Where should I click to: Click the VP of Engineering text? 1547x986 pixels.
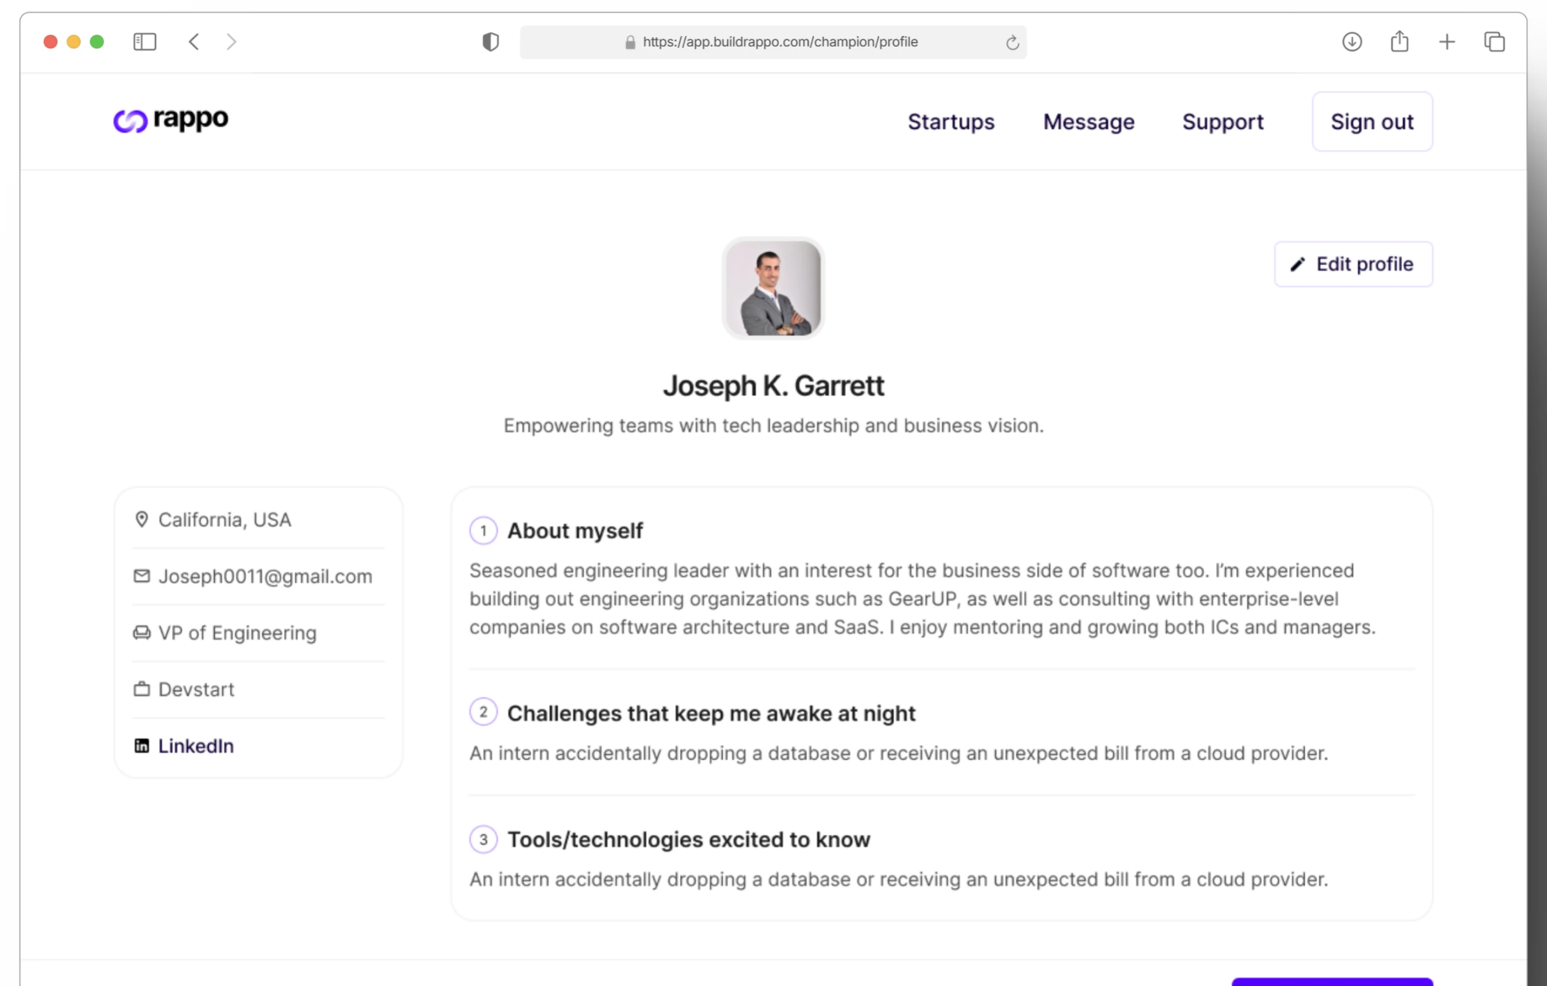coord(237,633)
